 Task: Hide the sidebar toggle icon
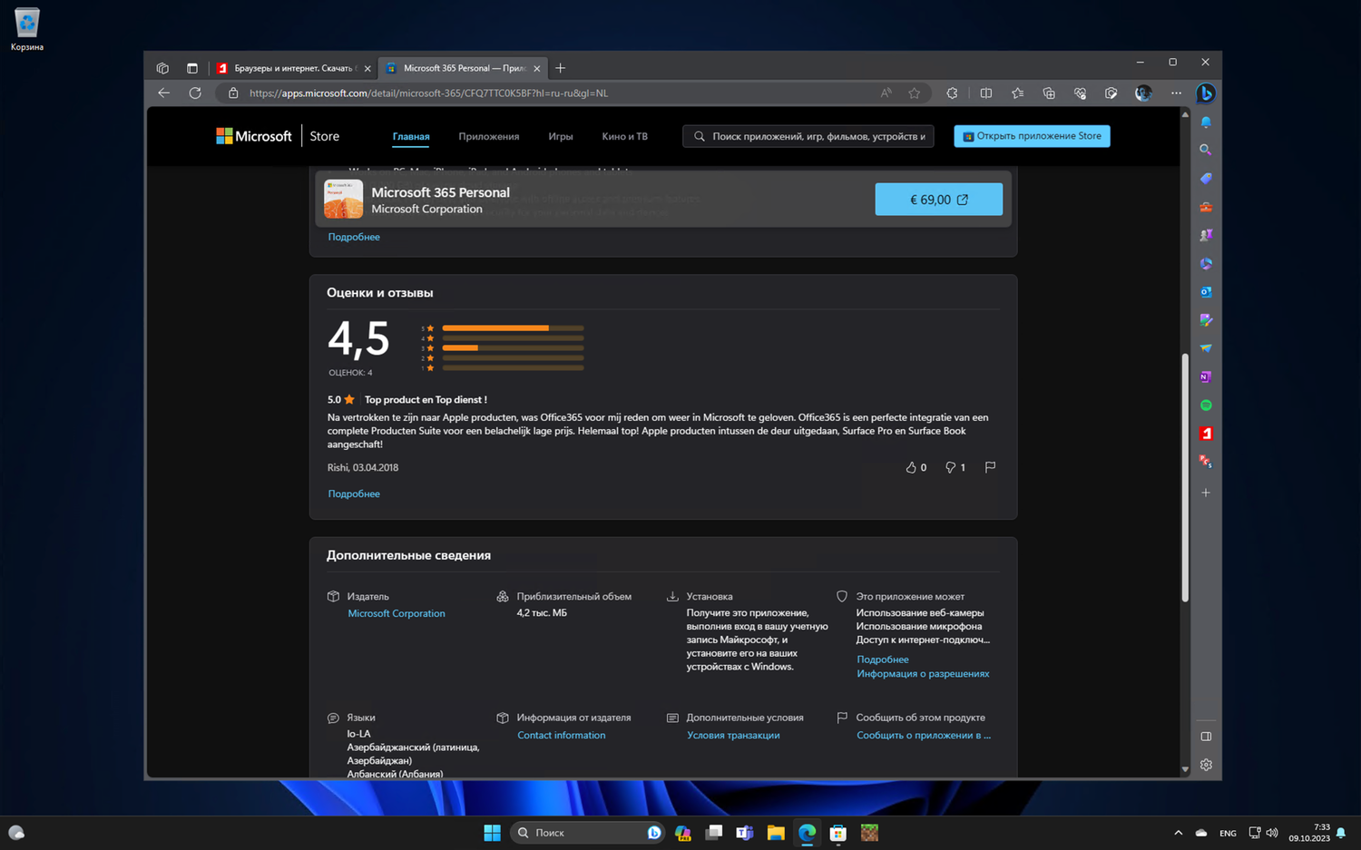click(1206, 737)
